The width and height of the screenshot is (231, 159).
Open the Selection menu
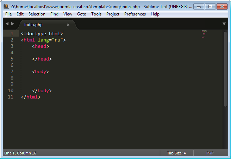point(37,14)
